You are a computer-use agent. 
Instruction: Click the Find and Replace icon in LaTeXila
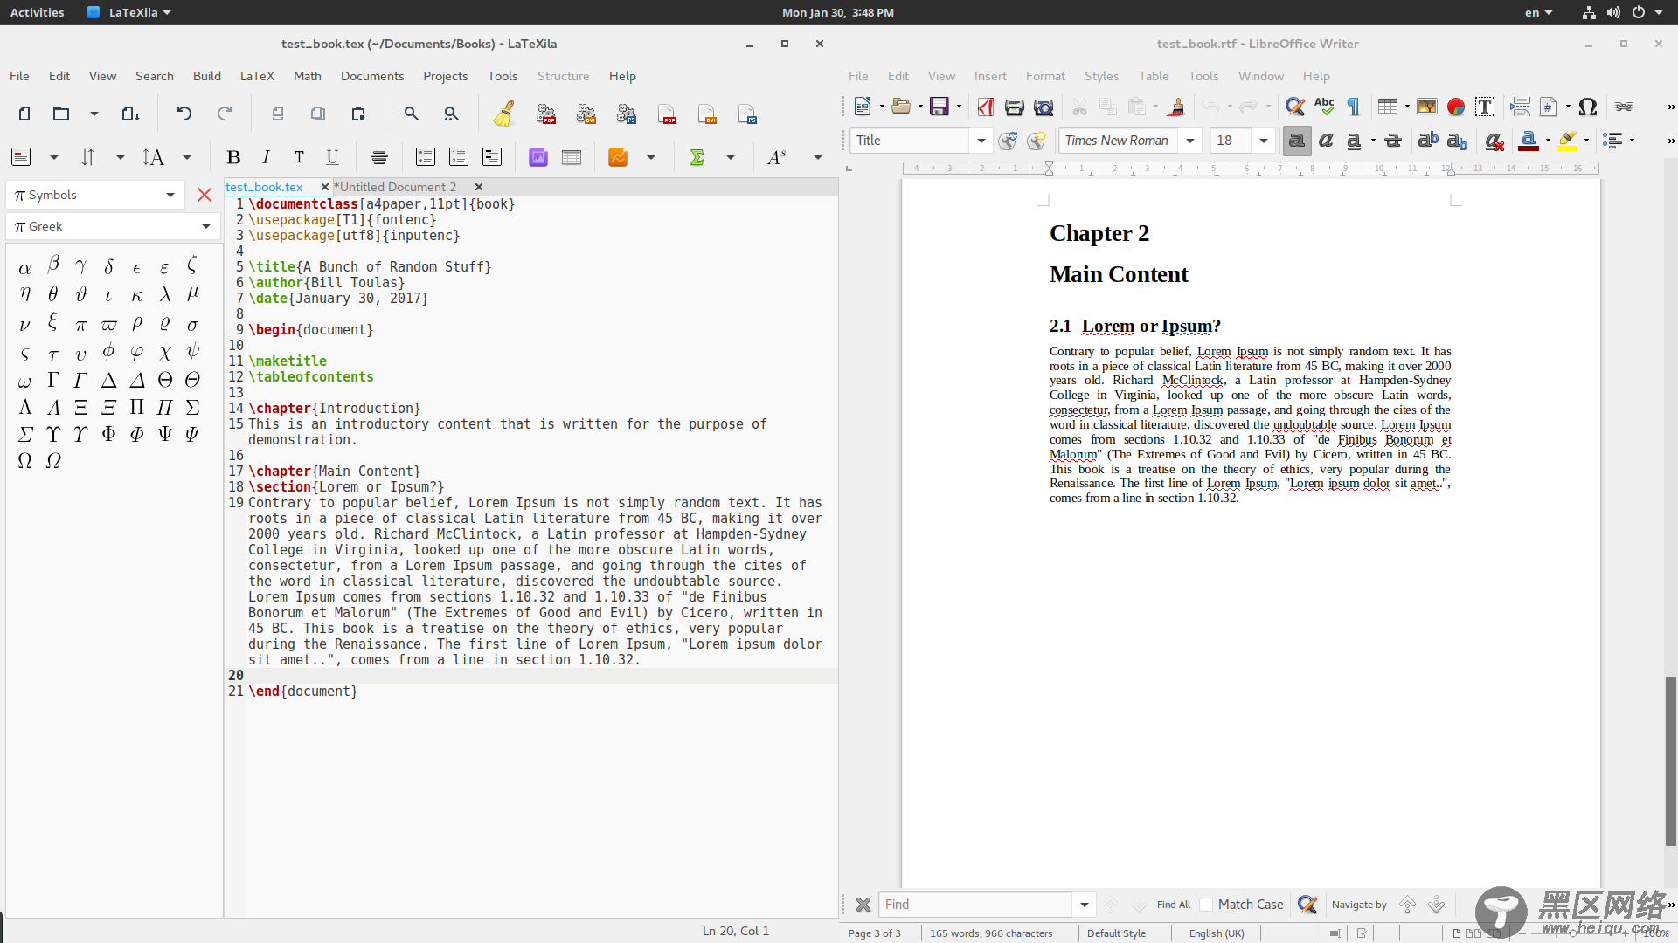[x=451, y=114]
